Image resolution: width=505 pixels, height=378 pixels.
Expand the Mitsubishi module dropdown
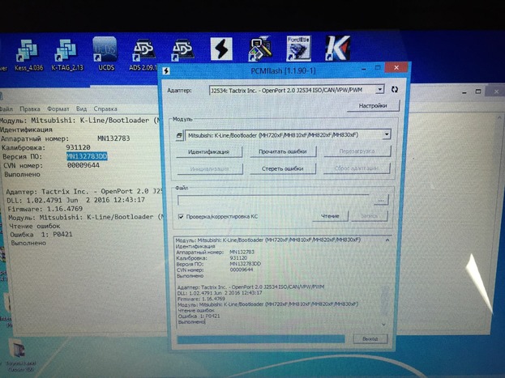pos(387,134)
